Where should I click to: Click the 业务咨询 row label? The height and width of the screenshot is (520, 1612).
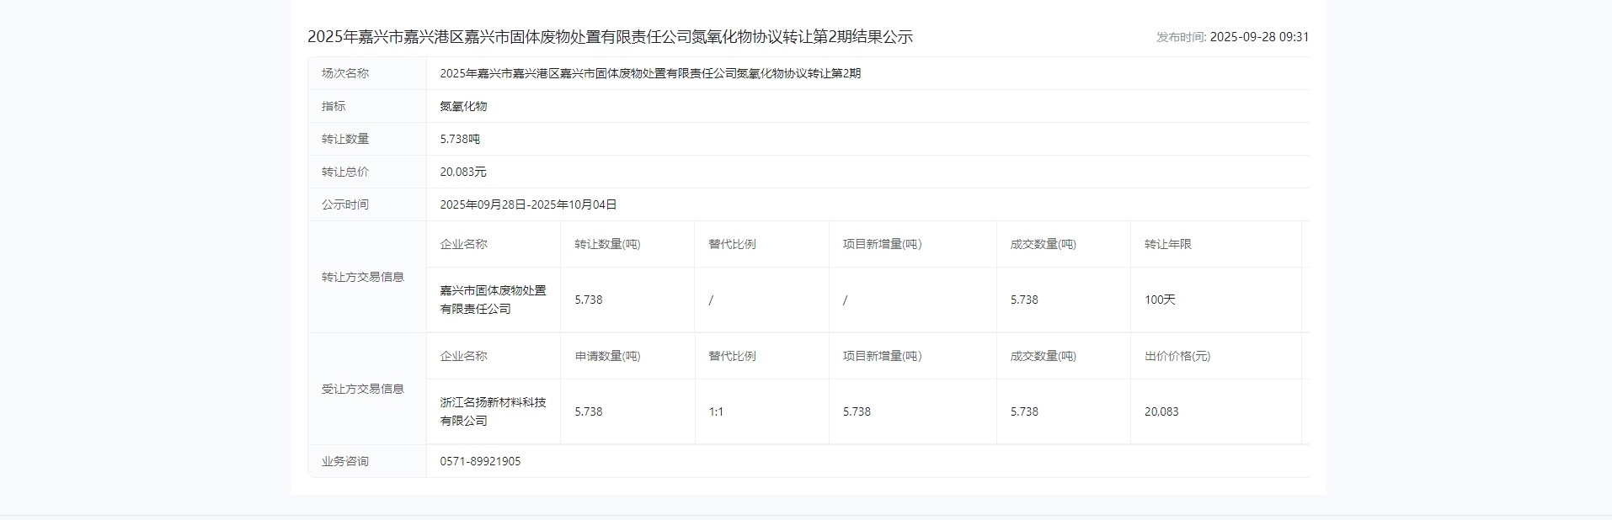click(345, 461)
